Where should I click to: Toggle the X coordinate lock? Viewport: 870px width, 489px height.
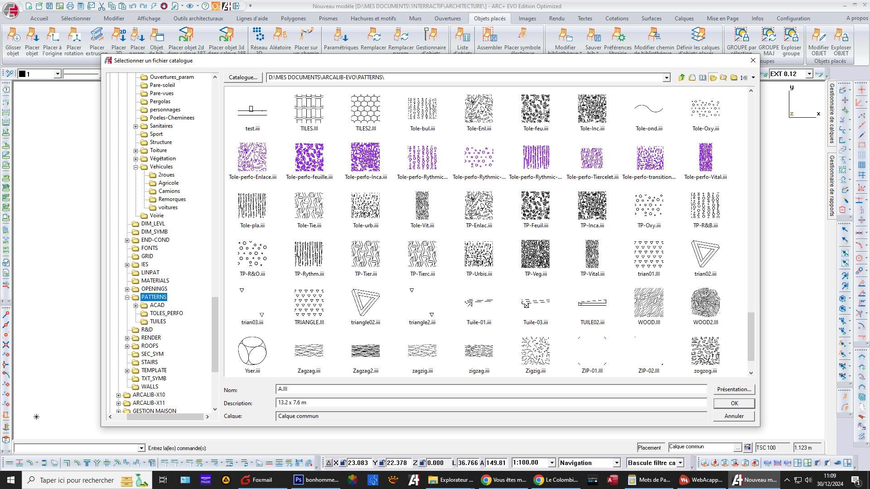343,463
